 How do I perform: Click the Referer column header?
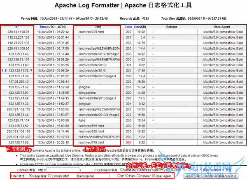172,27
